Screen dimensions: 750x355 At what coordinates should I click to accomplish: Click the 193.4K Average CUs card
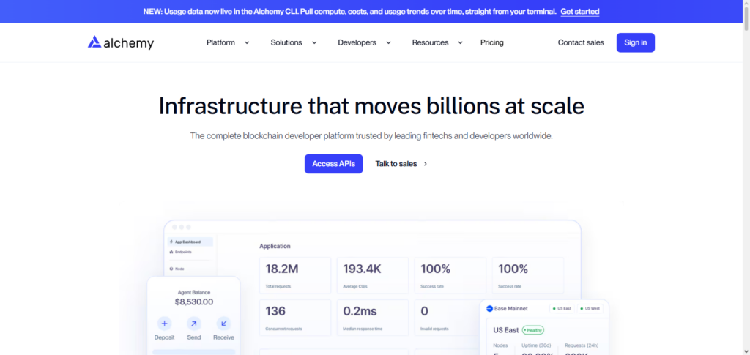pyautogui.click(x=373, y=275)
